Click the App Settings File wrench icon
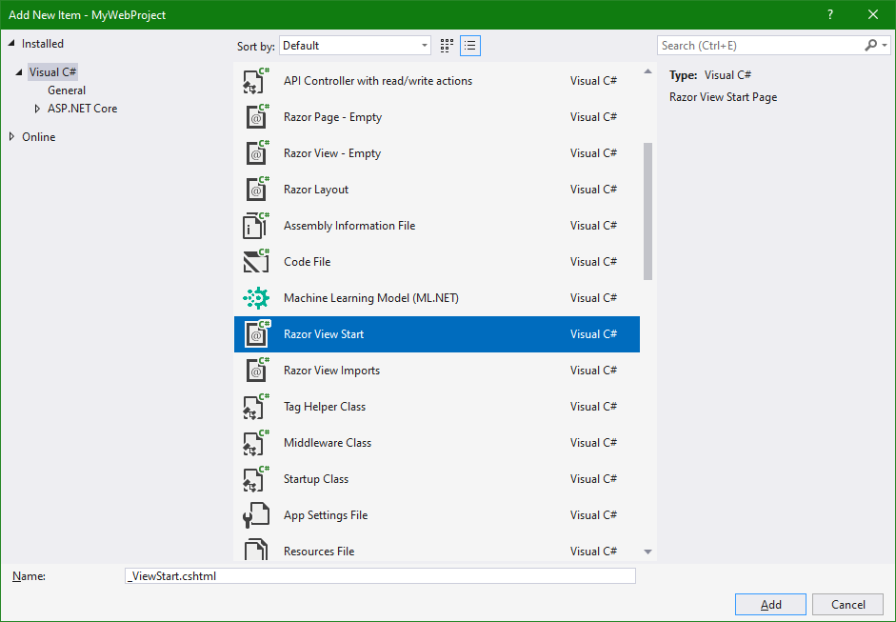 pyautogui.click(x=256, y=515)
